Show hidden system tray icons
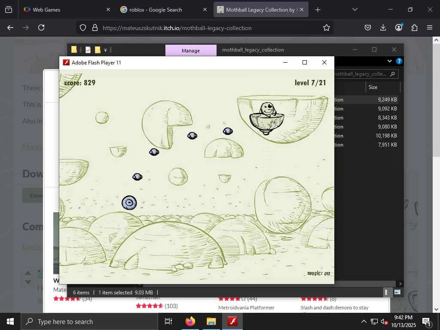The width and height of the screenshot is (440, 330). (x=364, y=321)
